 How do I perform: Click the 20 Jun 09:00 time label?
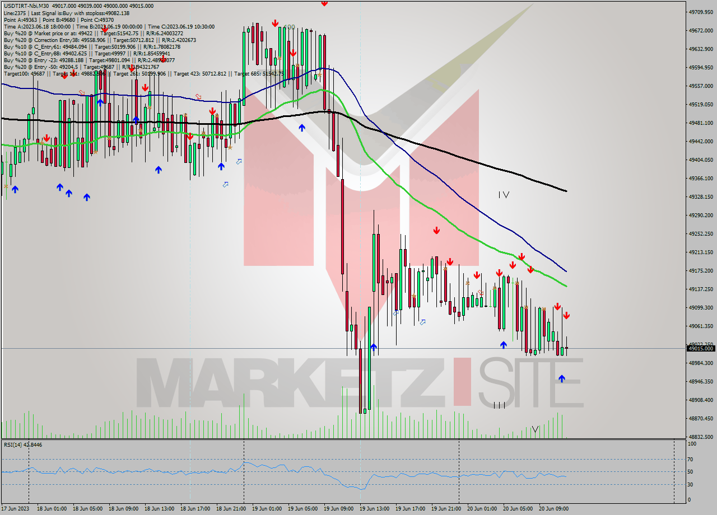[x=553, y=509]
